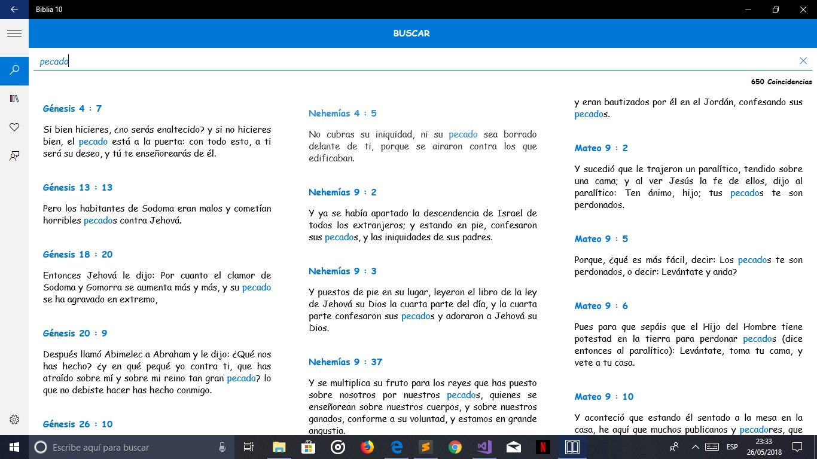Open the circular media app taskbar icon
The height and width of the screenshot is (459, 817).
pos(337,447)
